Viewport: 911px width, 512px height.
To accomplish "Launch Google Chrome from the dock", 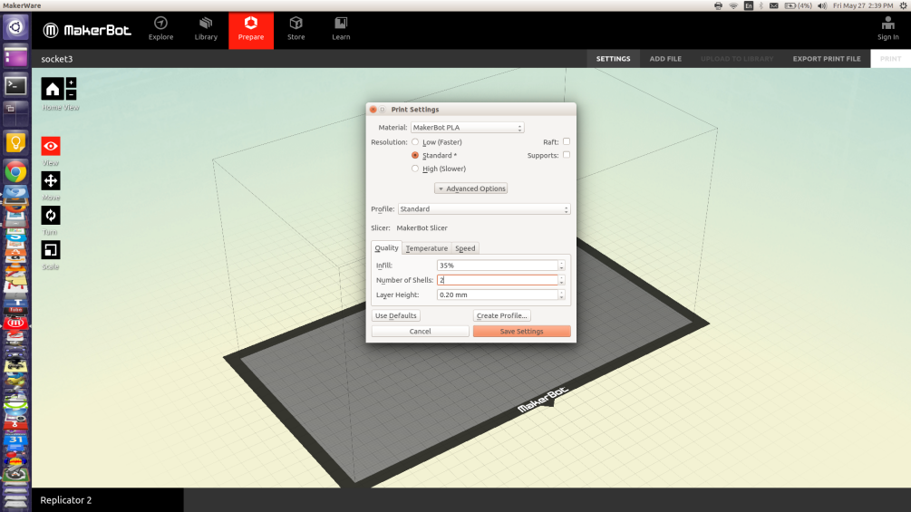I will [x=15, y=172].
